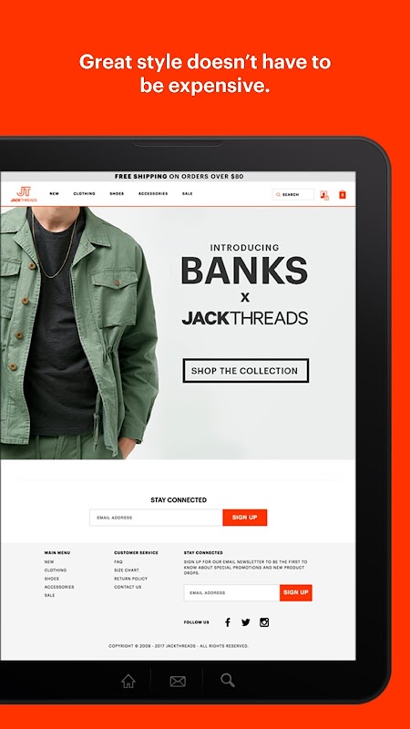Open JackThreads Twitter icon
This screenshot has width=410, height=729.
[x=245, y=622]
